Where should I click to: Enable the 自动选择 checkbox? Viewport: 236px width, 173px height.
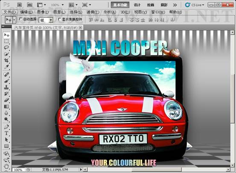[x=20, y=19]
